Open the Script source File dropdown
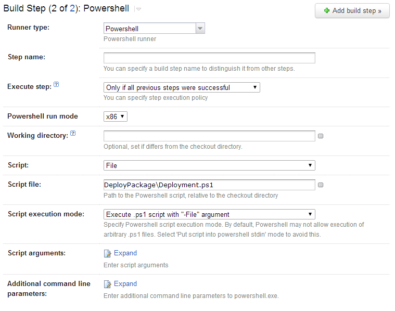This screenshot has width=395, height=311. (209, 165)
